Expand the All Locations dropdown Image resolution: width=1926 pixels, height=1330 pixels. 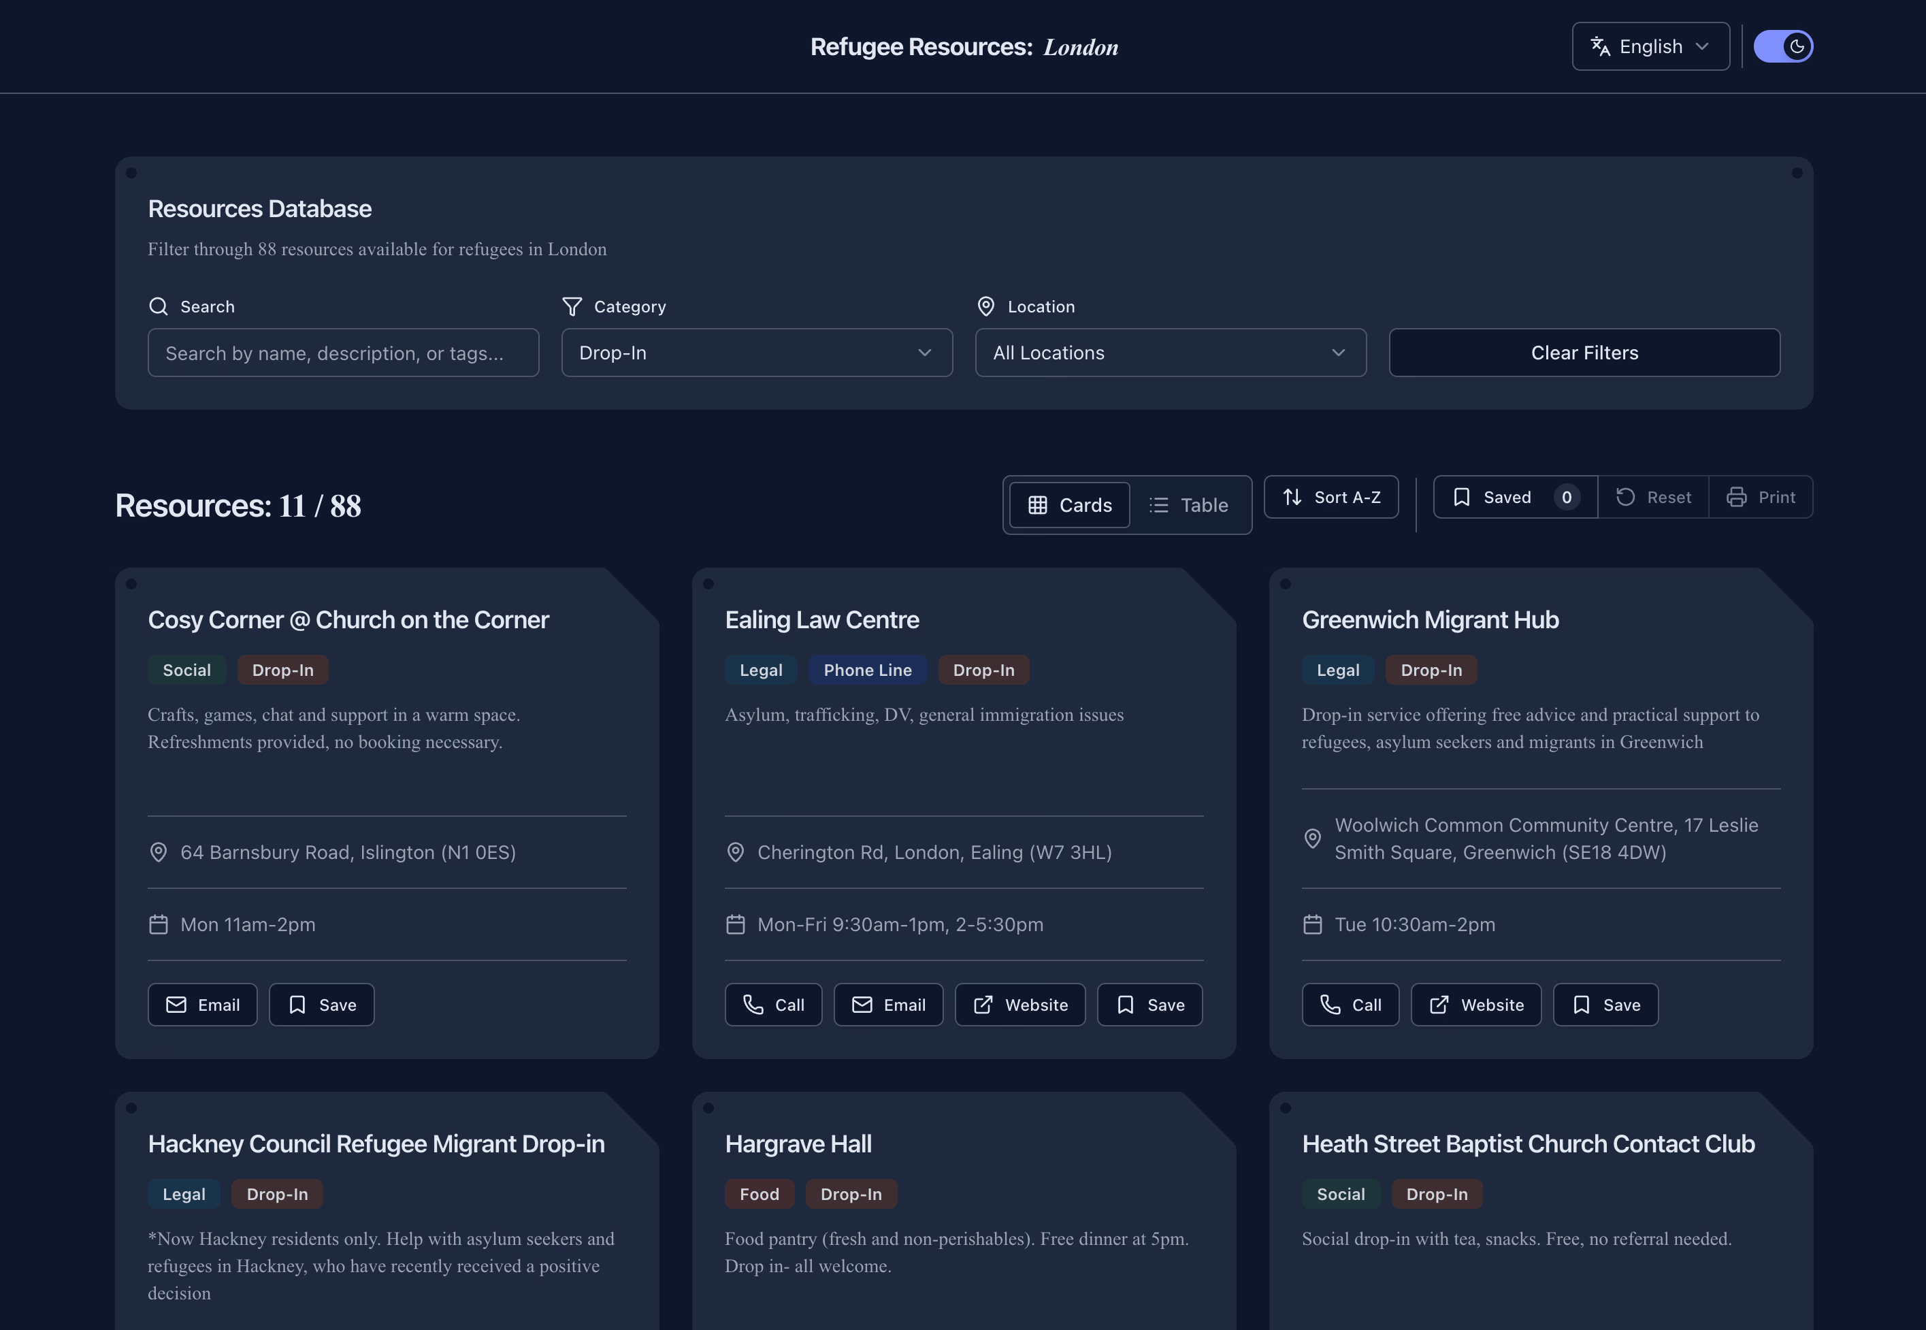1171,353
